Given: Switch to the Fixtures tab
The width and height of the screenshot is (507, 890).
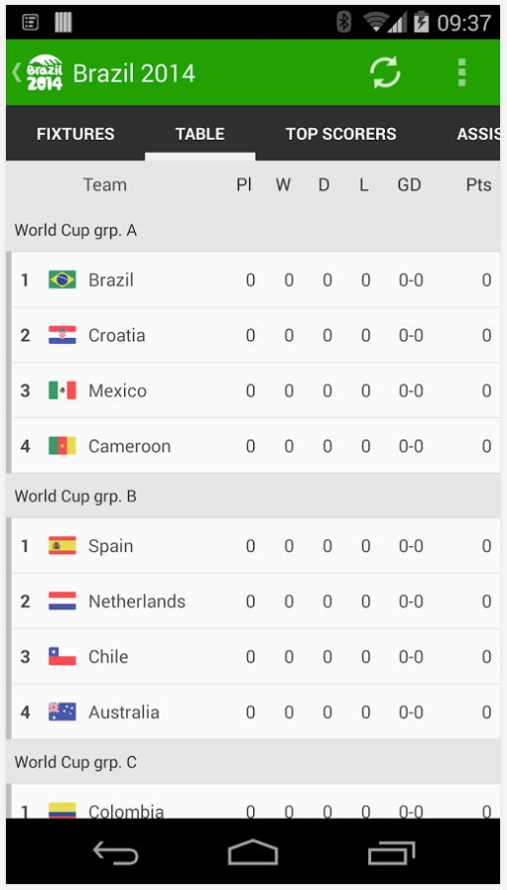Looking at the screenshot, I should pyautogui.click(x=76, y=134).
